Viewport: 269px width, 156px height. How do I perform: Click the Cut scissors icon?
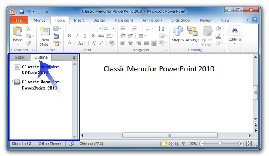28,28
